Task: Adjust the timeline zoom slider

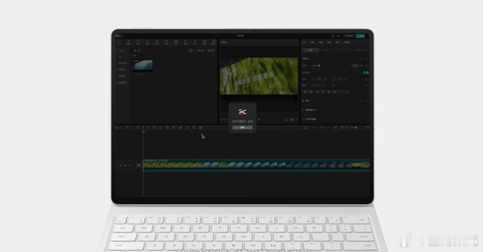Action: coord(352,128)
